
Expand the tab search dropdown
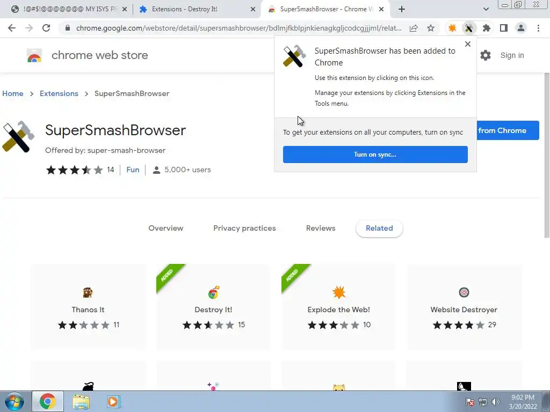click(486, 9)
